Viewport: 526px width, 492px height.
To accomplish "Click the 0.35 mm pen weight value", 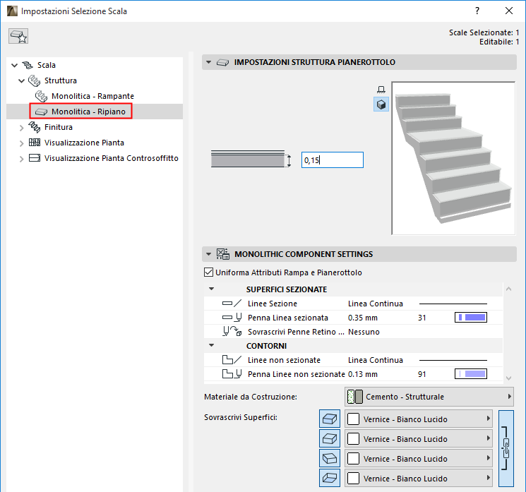I will [x=363, y=318].
